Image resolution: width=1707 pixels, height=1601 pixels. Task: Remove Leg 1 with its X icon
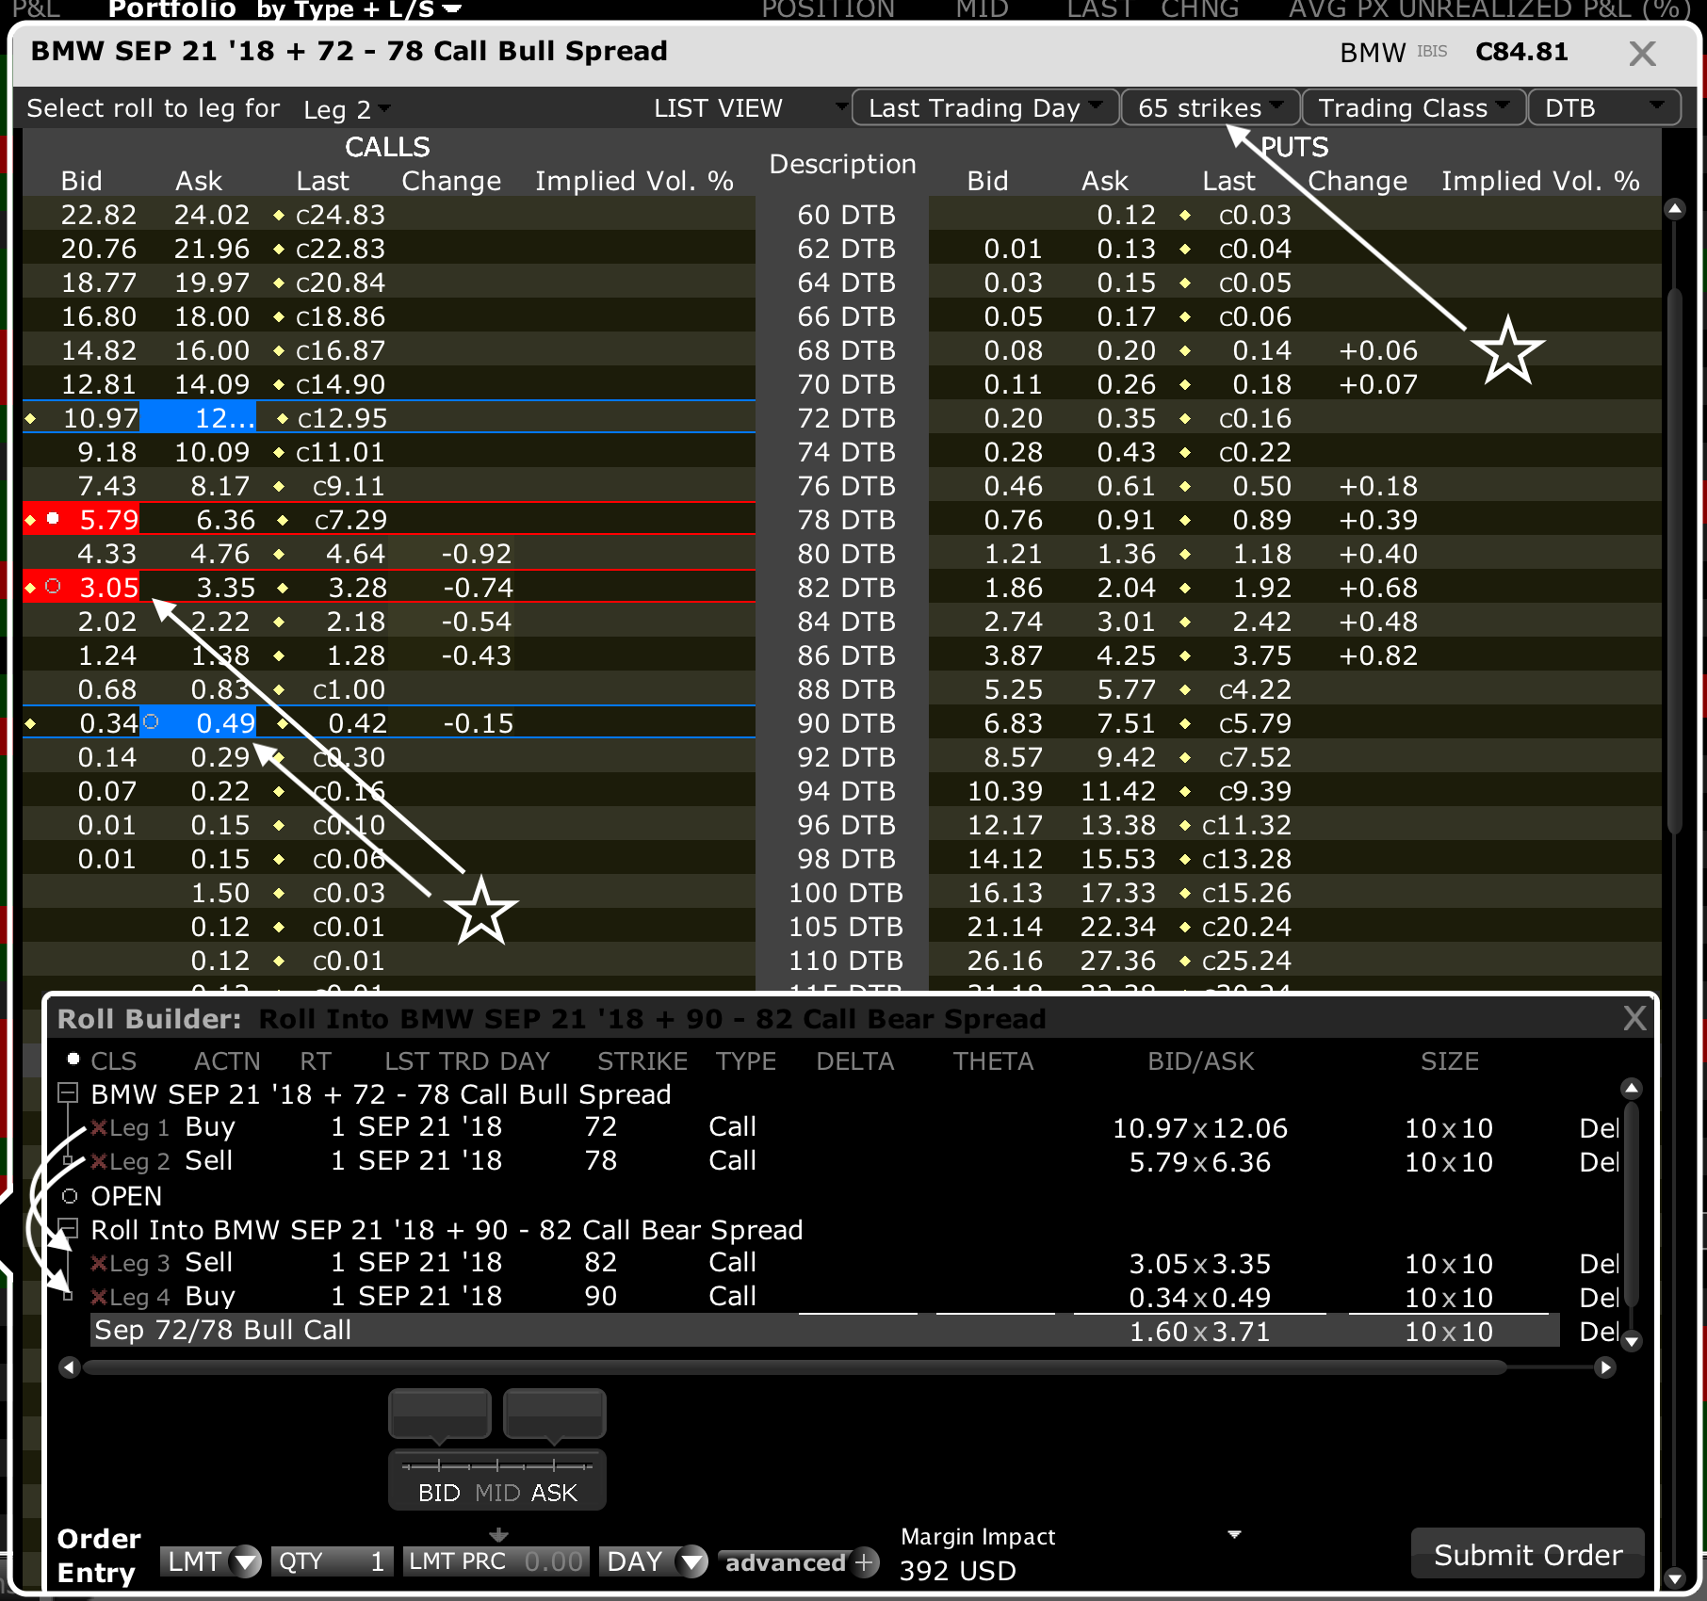coord(99,1127)
